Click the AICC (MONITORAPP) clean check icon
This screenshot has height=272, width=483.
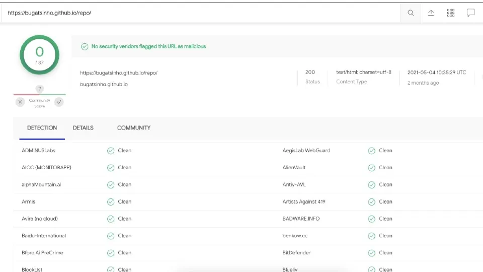click(111, 167)
